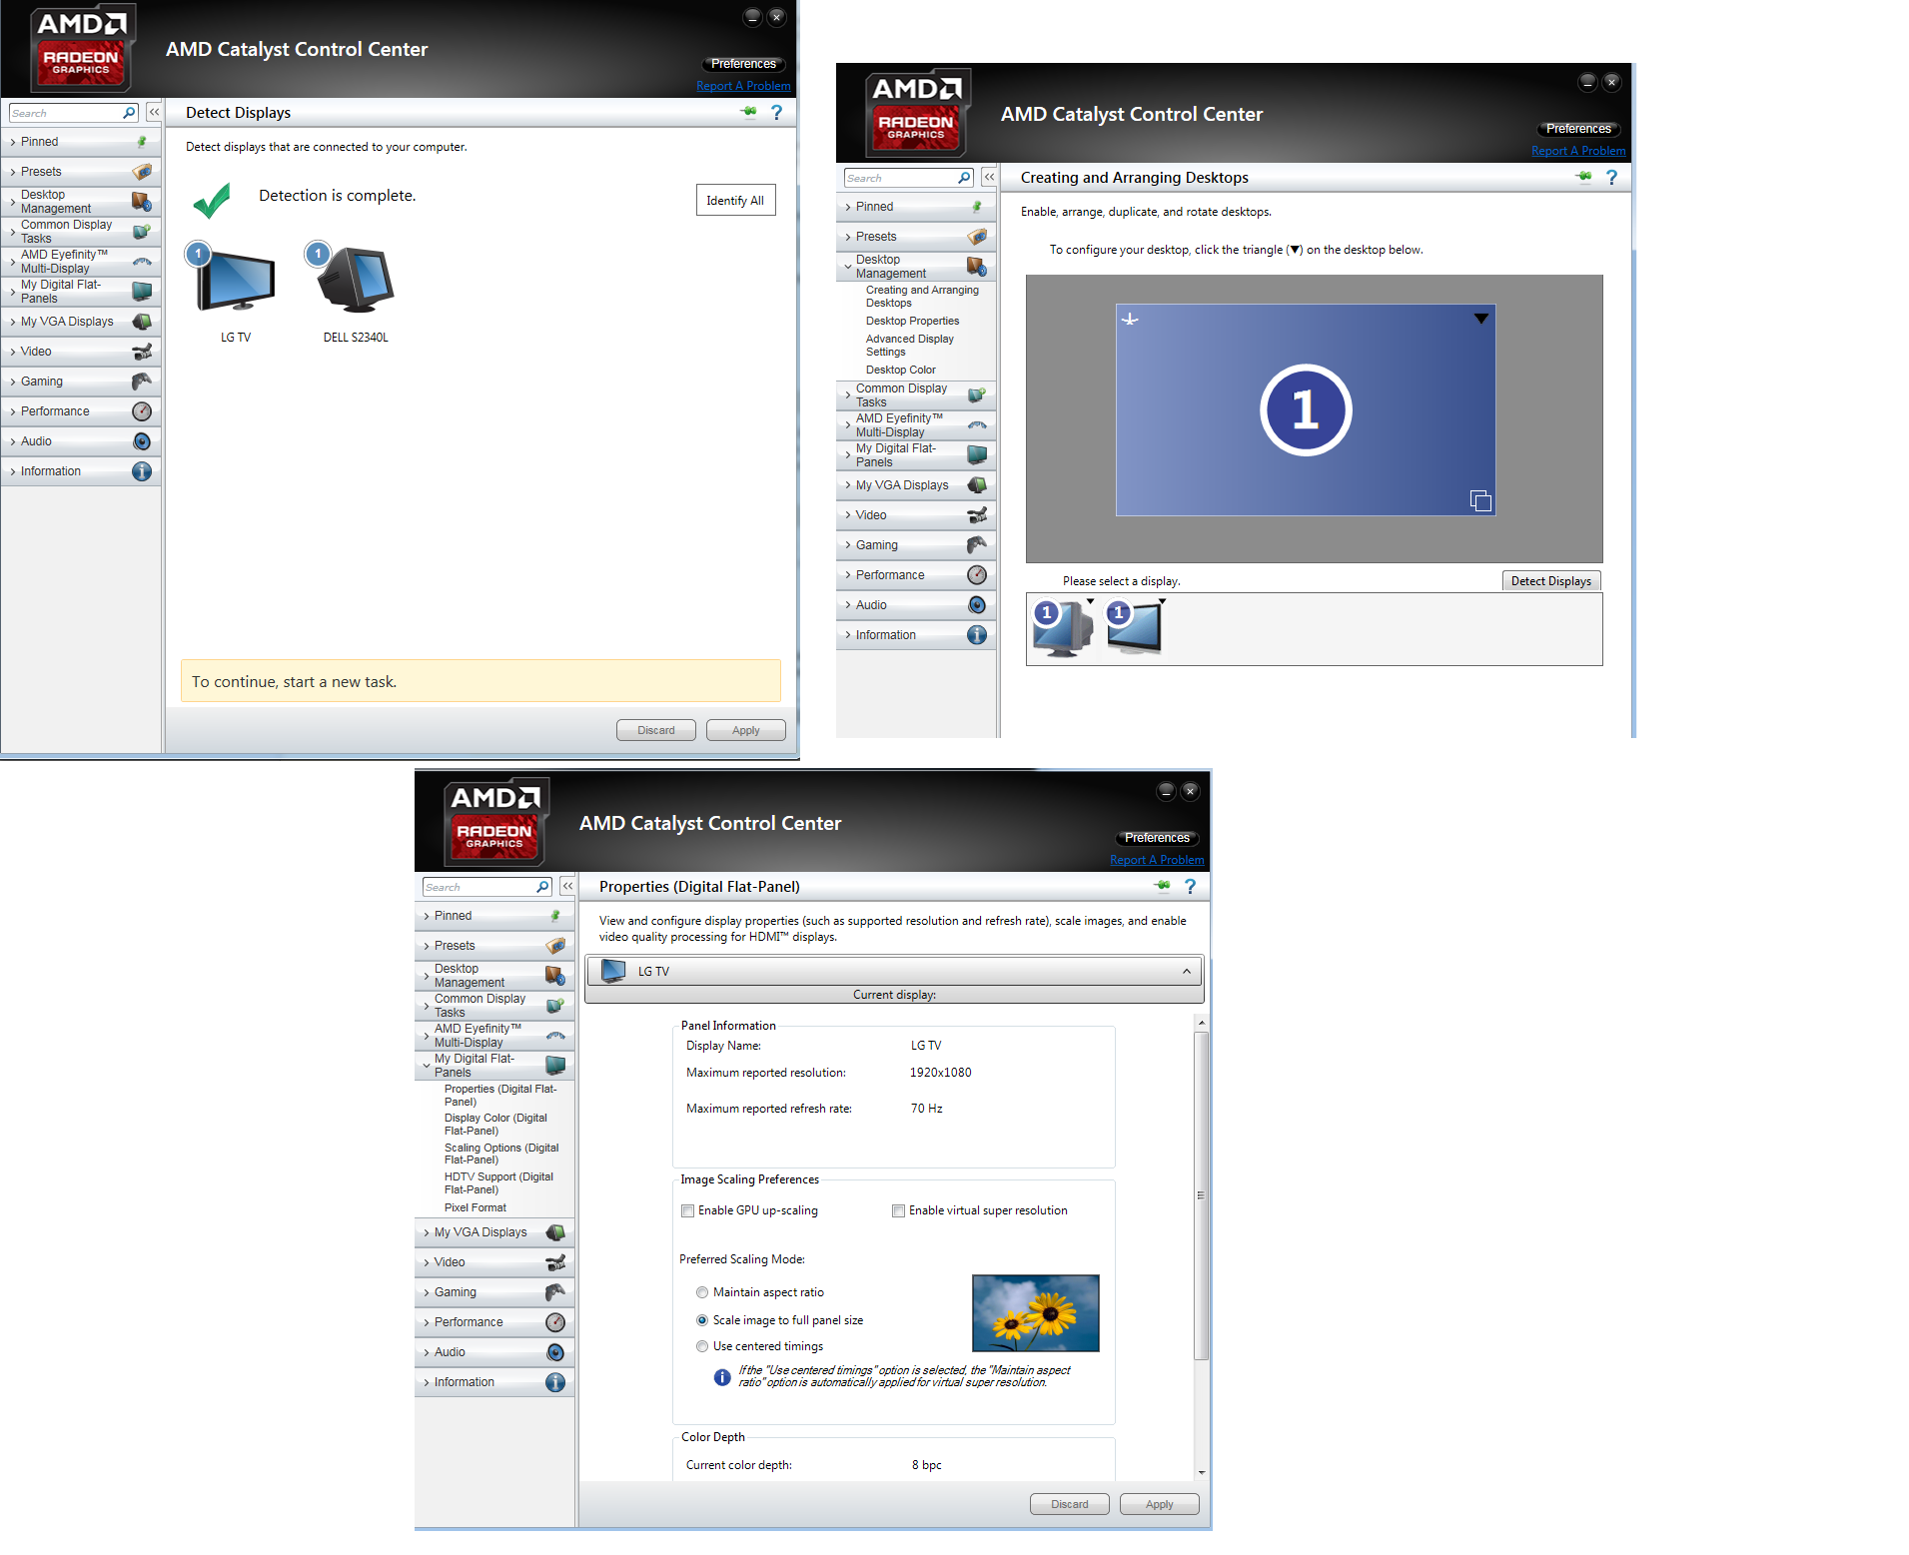Open Desktop Color tree item
The width and height of the screenshot is (1909, 1555).
900,371
